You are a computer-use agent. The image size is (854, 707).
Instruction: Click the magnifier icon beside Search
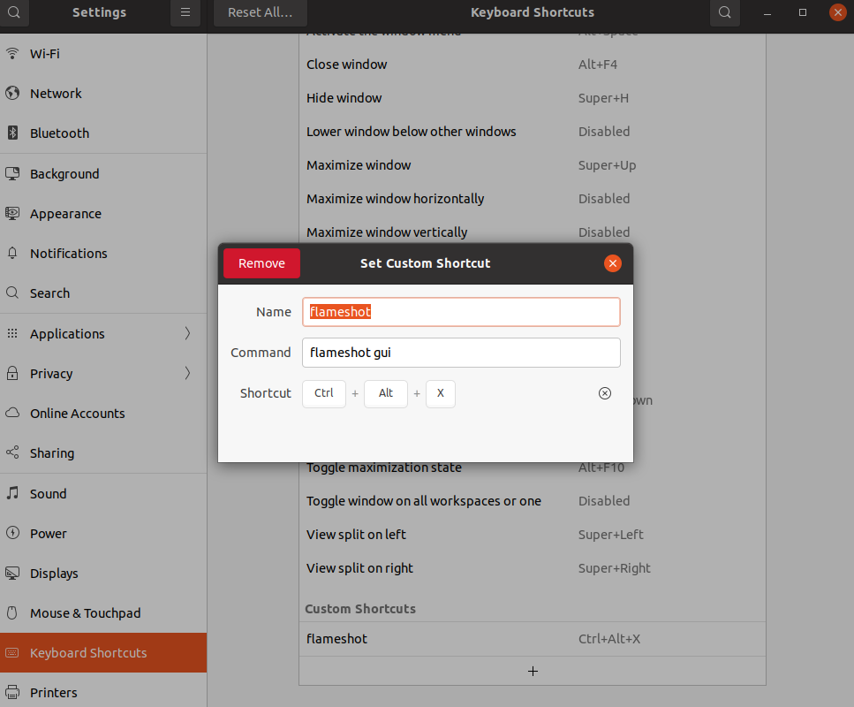12,293
